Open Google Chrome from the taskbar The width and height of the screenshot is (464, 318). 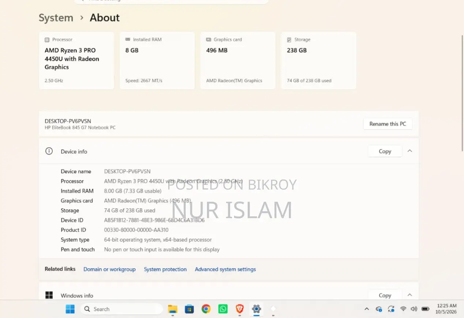tap(206, 309)
